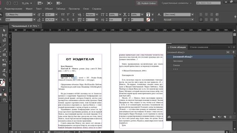The width and height of the screenshot is (237, 133).
Task: Apply Underline formatting
Action: coord(73,15)
